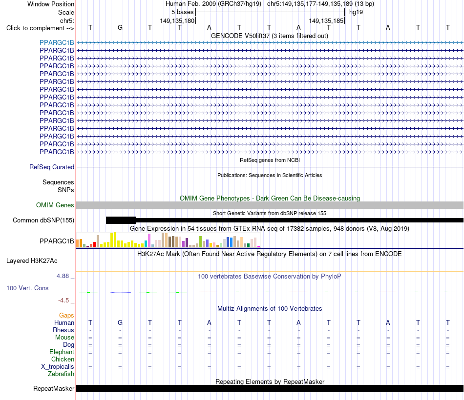Open 'Publications: Sequences in Scientific Articles' title

point(270,175)
